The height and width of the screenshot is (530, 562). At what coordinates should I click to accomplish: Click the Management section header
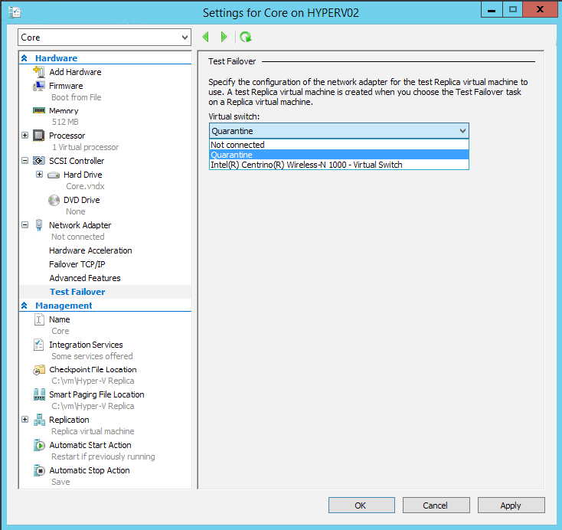coord(64,306)
